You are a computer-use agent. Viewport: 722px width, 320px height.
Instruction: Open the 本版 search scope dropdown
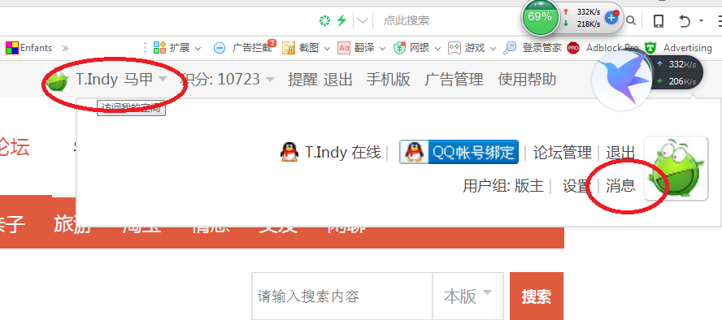[x=468, y=296]
